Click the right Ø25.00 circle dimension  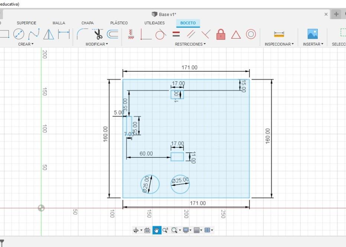pos(180,181)
